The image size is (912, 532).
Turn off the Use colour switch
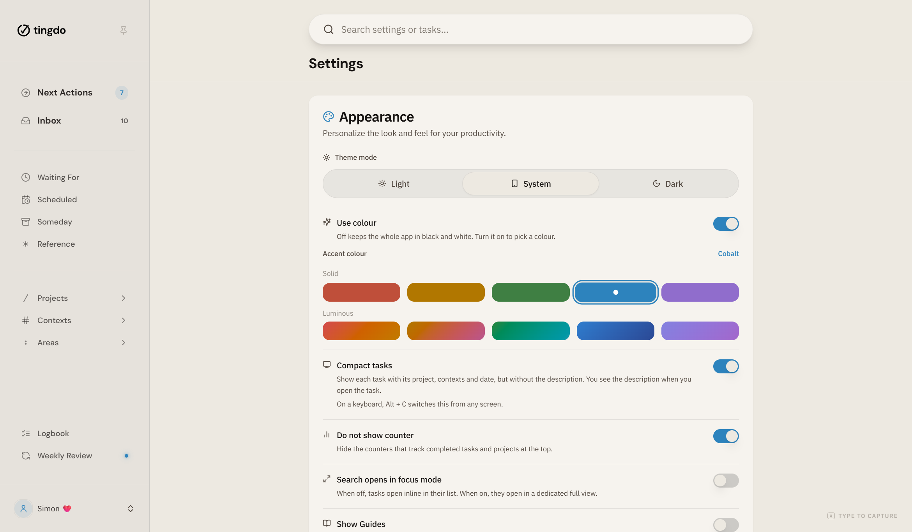point(726,224)
